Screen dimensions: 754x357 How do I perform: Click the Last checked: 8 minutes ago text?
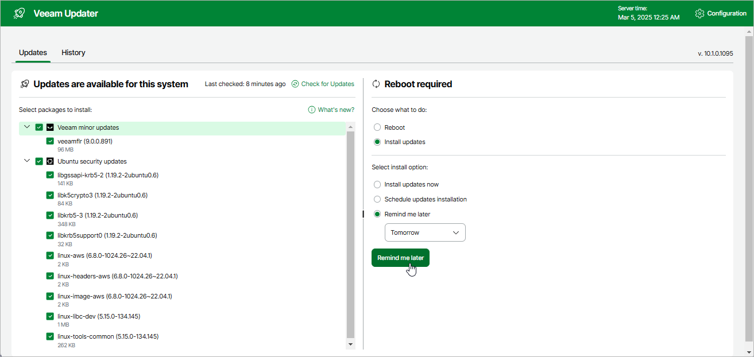pyautogui.click(x=245, y=84)
